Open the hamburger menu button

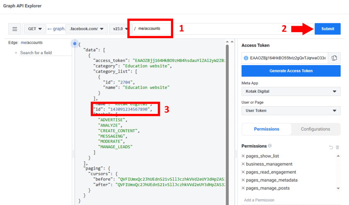pyautogui.click(x=15, y=29)
